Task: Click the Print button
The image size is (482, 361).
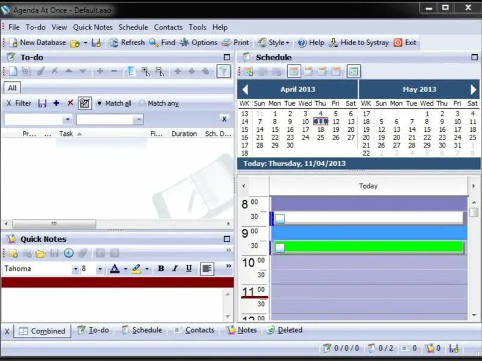Action: [235, 43]
